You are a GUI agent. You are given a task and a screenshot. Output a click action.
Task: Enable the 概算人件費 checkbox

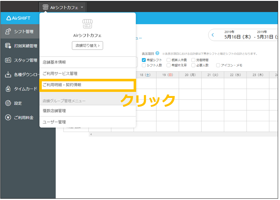click(x=169, y=59)
